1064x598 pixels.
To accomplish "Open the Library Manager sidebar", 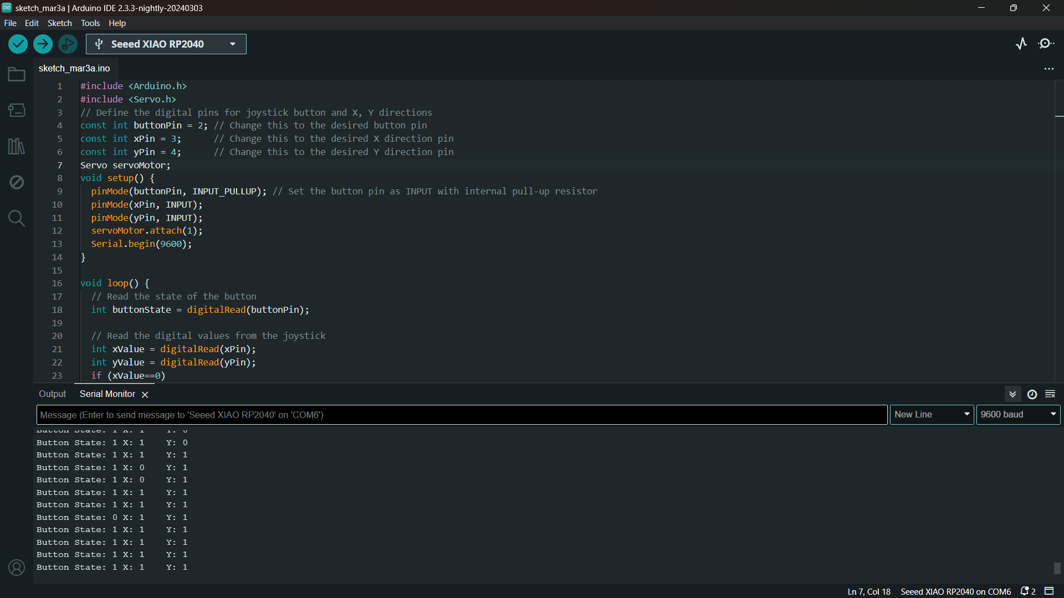I will tap(17, 146).
